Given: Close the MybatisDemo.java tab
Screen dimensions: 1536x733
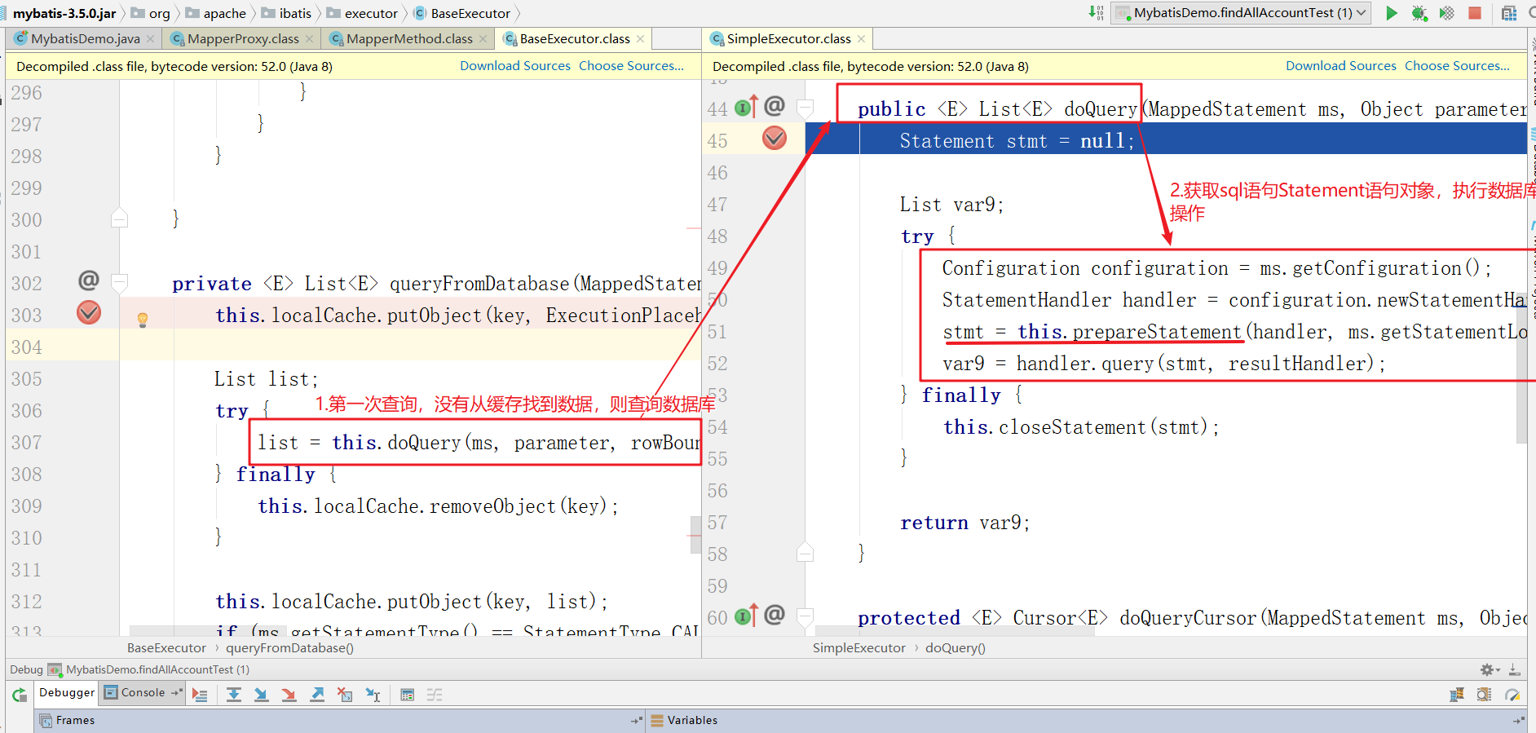Looking at the screenshot, I should [x=150, y=38].
